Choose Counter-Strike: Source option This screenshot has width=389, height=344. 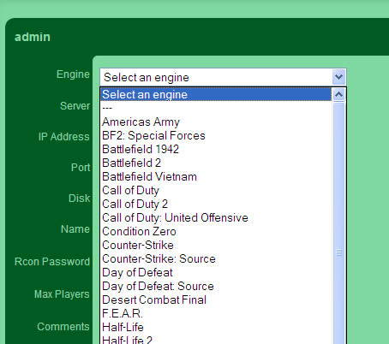[216, 258]
